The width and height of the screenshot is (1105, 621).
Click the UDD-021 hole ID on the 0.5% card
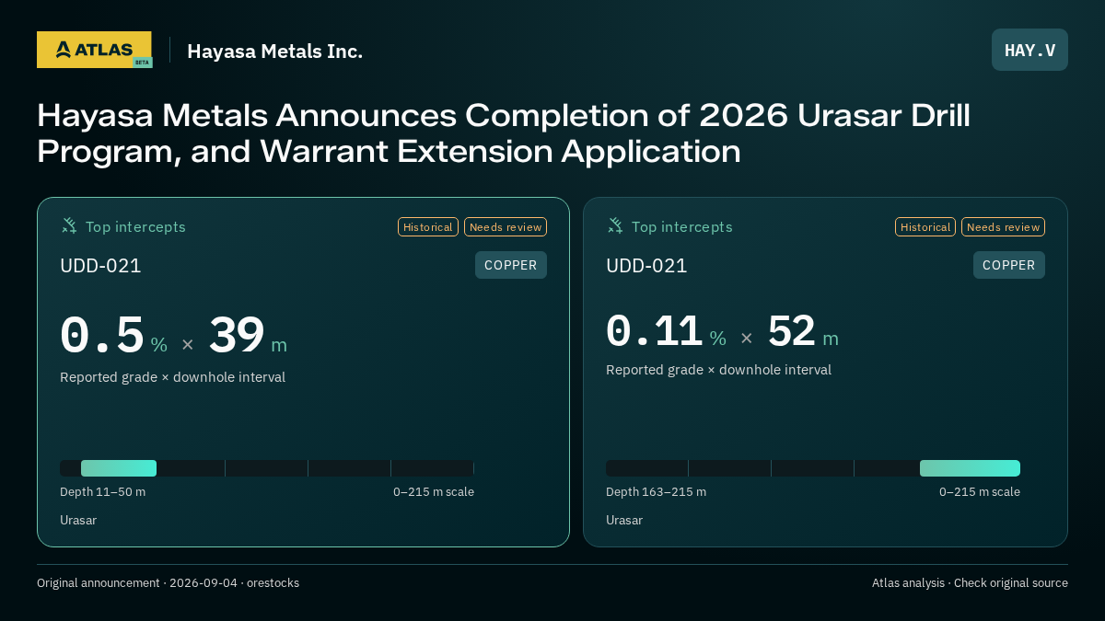pyautogui.click(x=100, y=266)
